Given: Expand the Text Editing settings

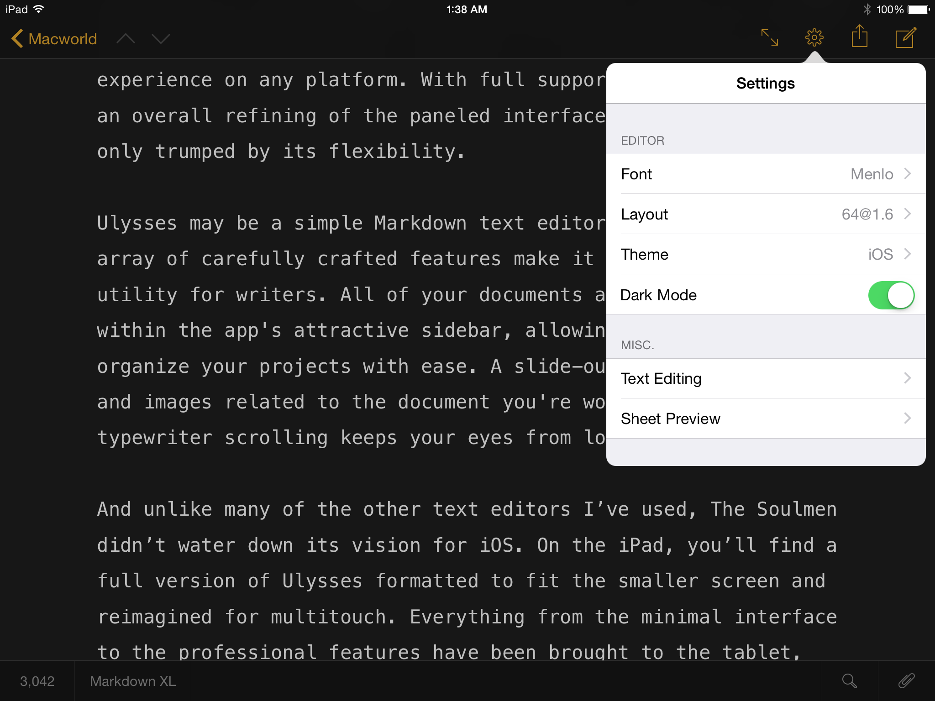Looking at the screenshot, I should 766,378.
